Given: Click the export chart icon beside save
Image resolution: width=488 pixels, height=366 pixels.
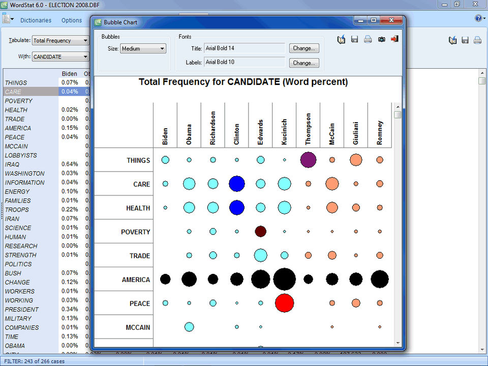Looking at the screenshot, I should pyautogui.click(x=342, y=39).
